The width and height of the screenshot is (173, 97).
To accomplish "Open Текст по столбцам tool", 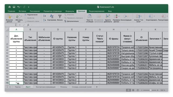I will 89,18.
